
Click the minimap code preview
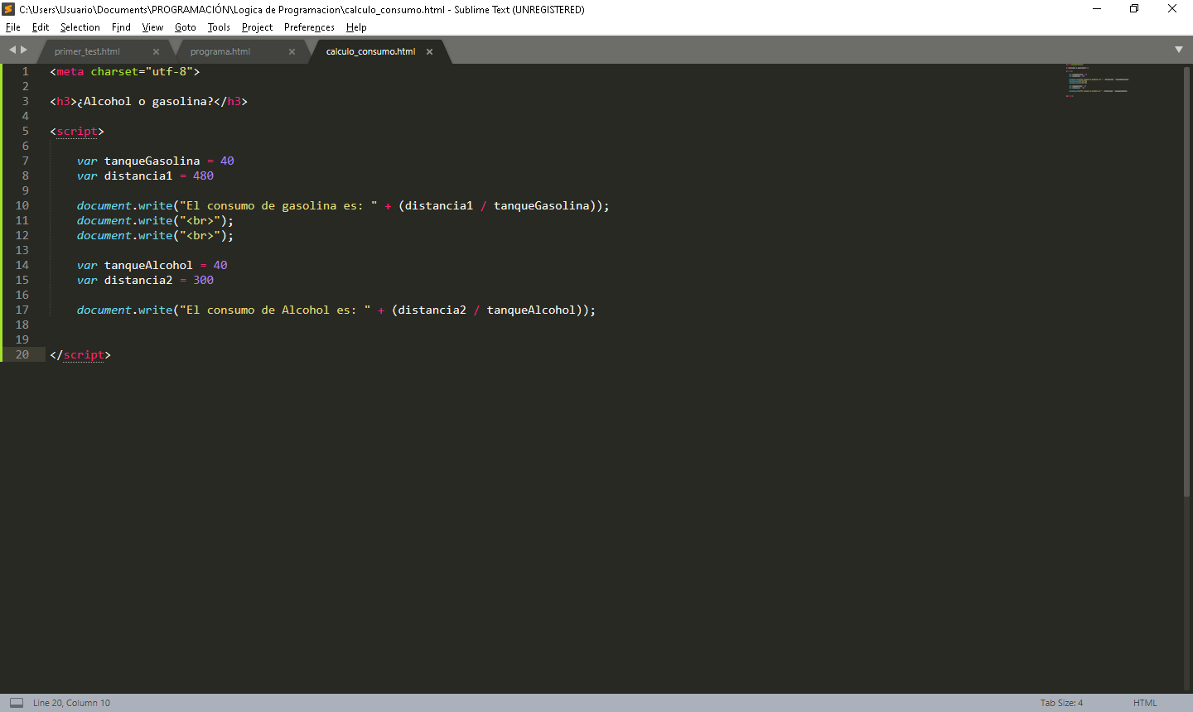1097,80
